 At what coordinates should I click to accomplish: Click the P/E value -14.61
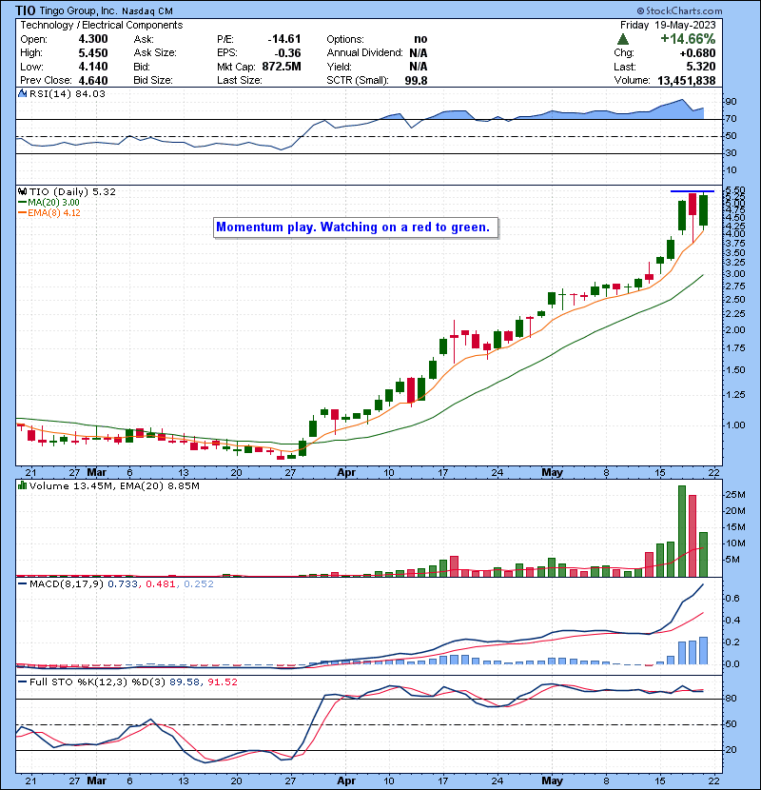tap(284, 39)
